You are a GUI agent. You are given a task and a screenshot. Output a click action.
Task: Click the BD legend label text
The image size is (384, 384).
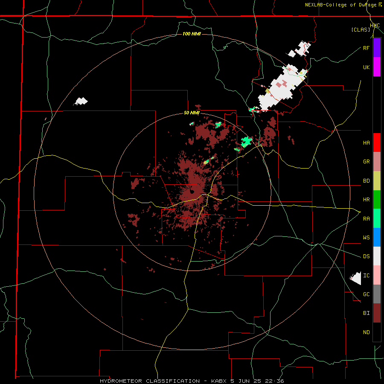click(x=366, y=181)
